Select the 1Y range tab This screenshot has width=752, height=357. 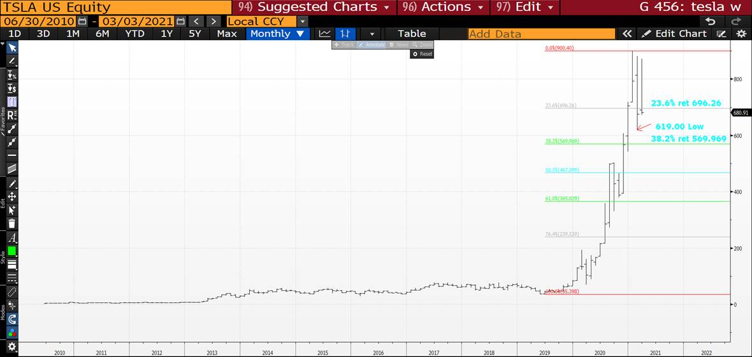coord(166,34)
